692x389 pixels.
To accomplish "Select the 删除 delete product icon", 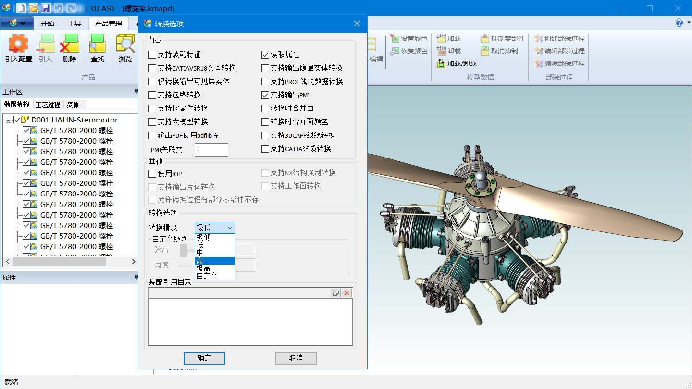I will click(x=70, y=48).
